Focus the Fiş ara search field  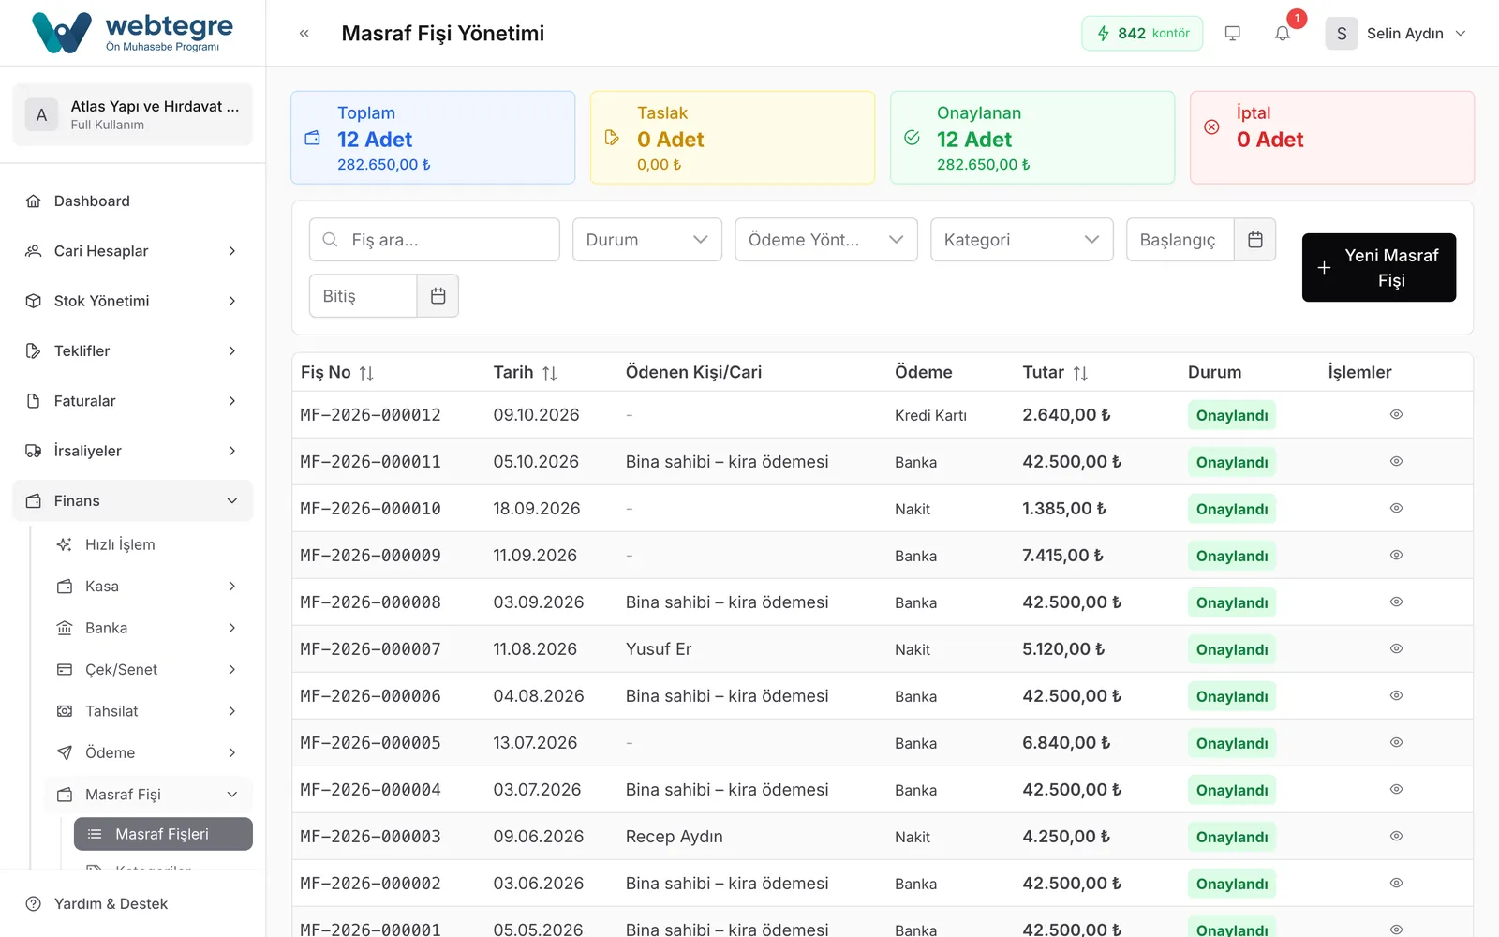[x=435, y=240]
